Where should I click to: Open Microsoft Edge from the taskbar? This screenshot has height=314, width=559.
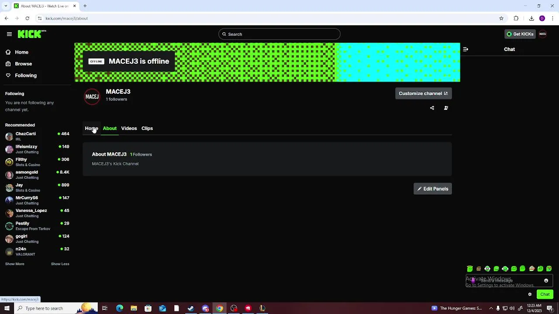coord(120,308)
